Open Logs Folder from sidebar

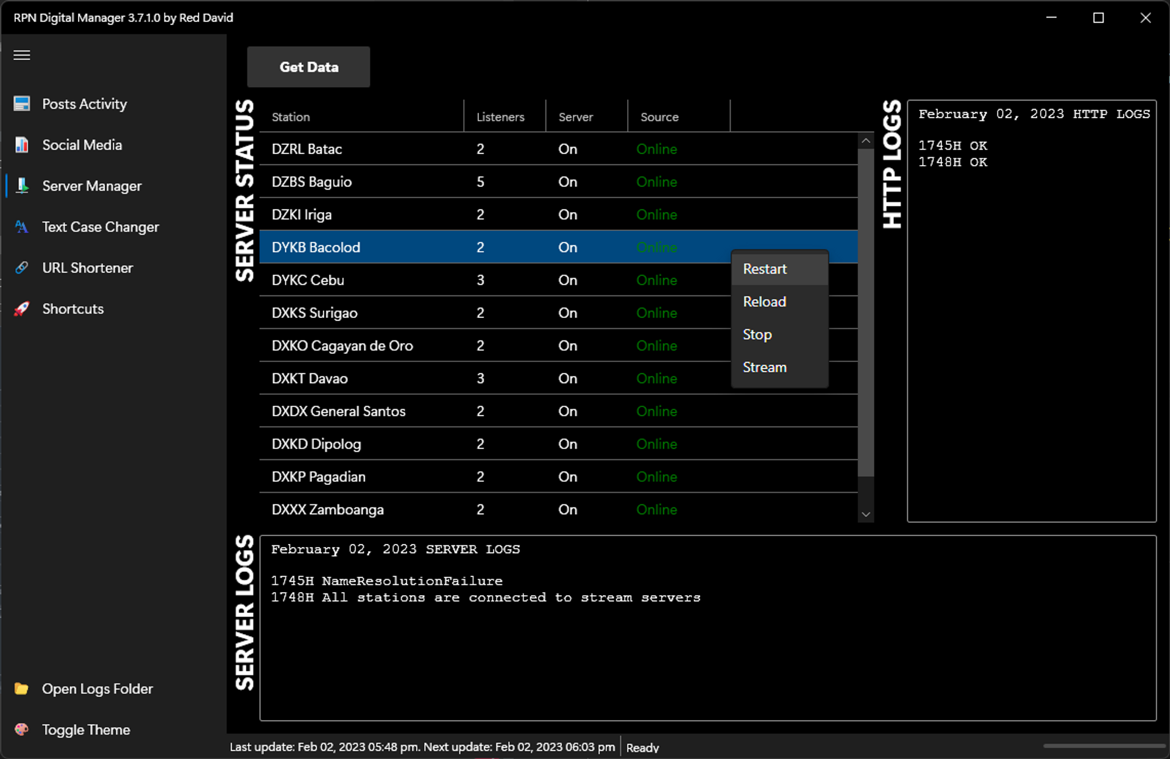(x=97, y=689)
